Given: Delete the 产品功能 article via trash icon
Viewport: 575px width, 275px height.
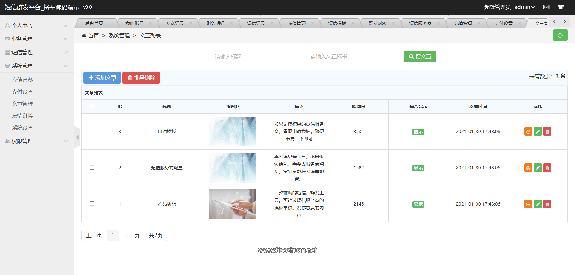Looking at the screenshot, I should [547, 204].
